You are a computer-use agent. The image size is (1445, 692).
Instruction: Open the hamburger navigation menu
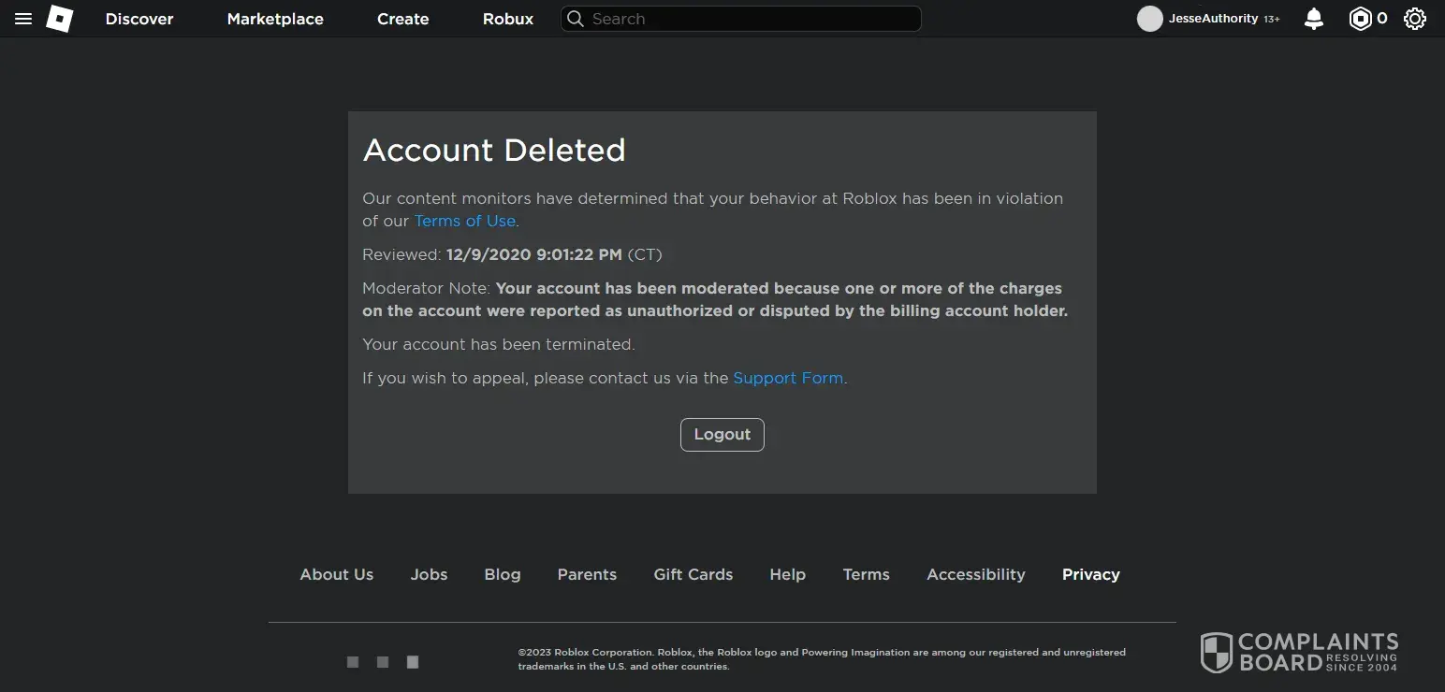coord(23,19)
